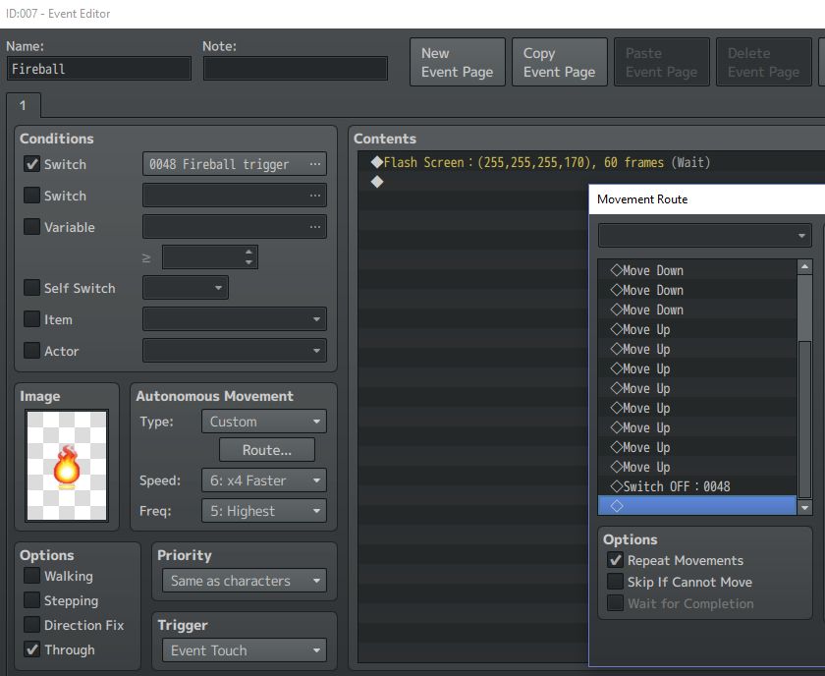The width and height of the screenshot is (825, 676).
Task: Click the Paste Event Page button
Action: 661,62
